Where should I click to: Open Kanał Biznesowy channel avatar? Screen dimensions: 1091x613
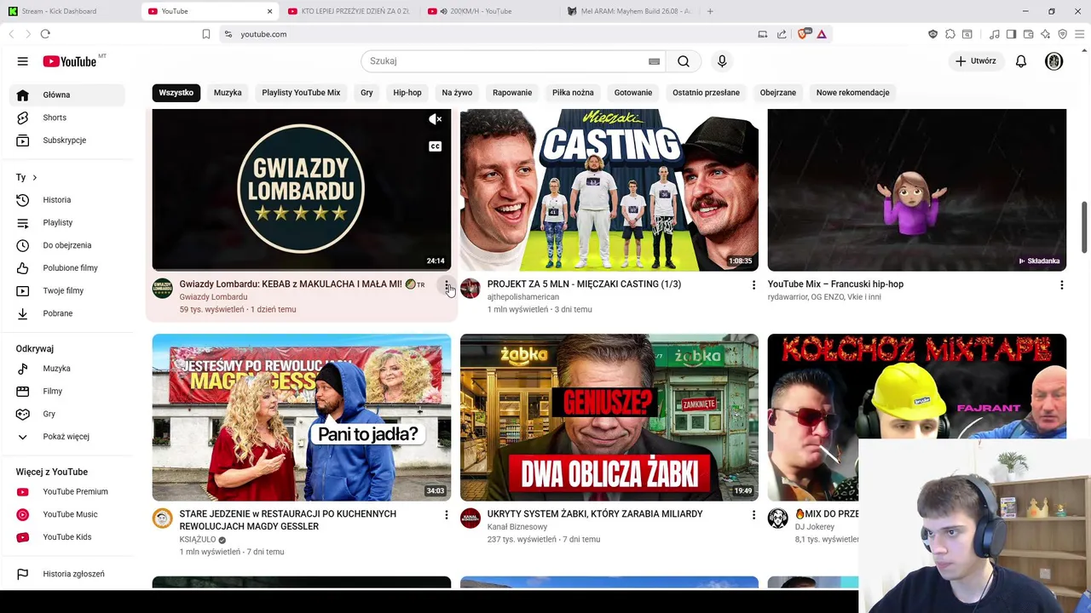click(470, 518)
